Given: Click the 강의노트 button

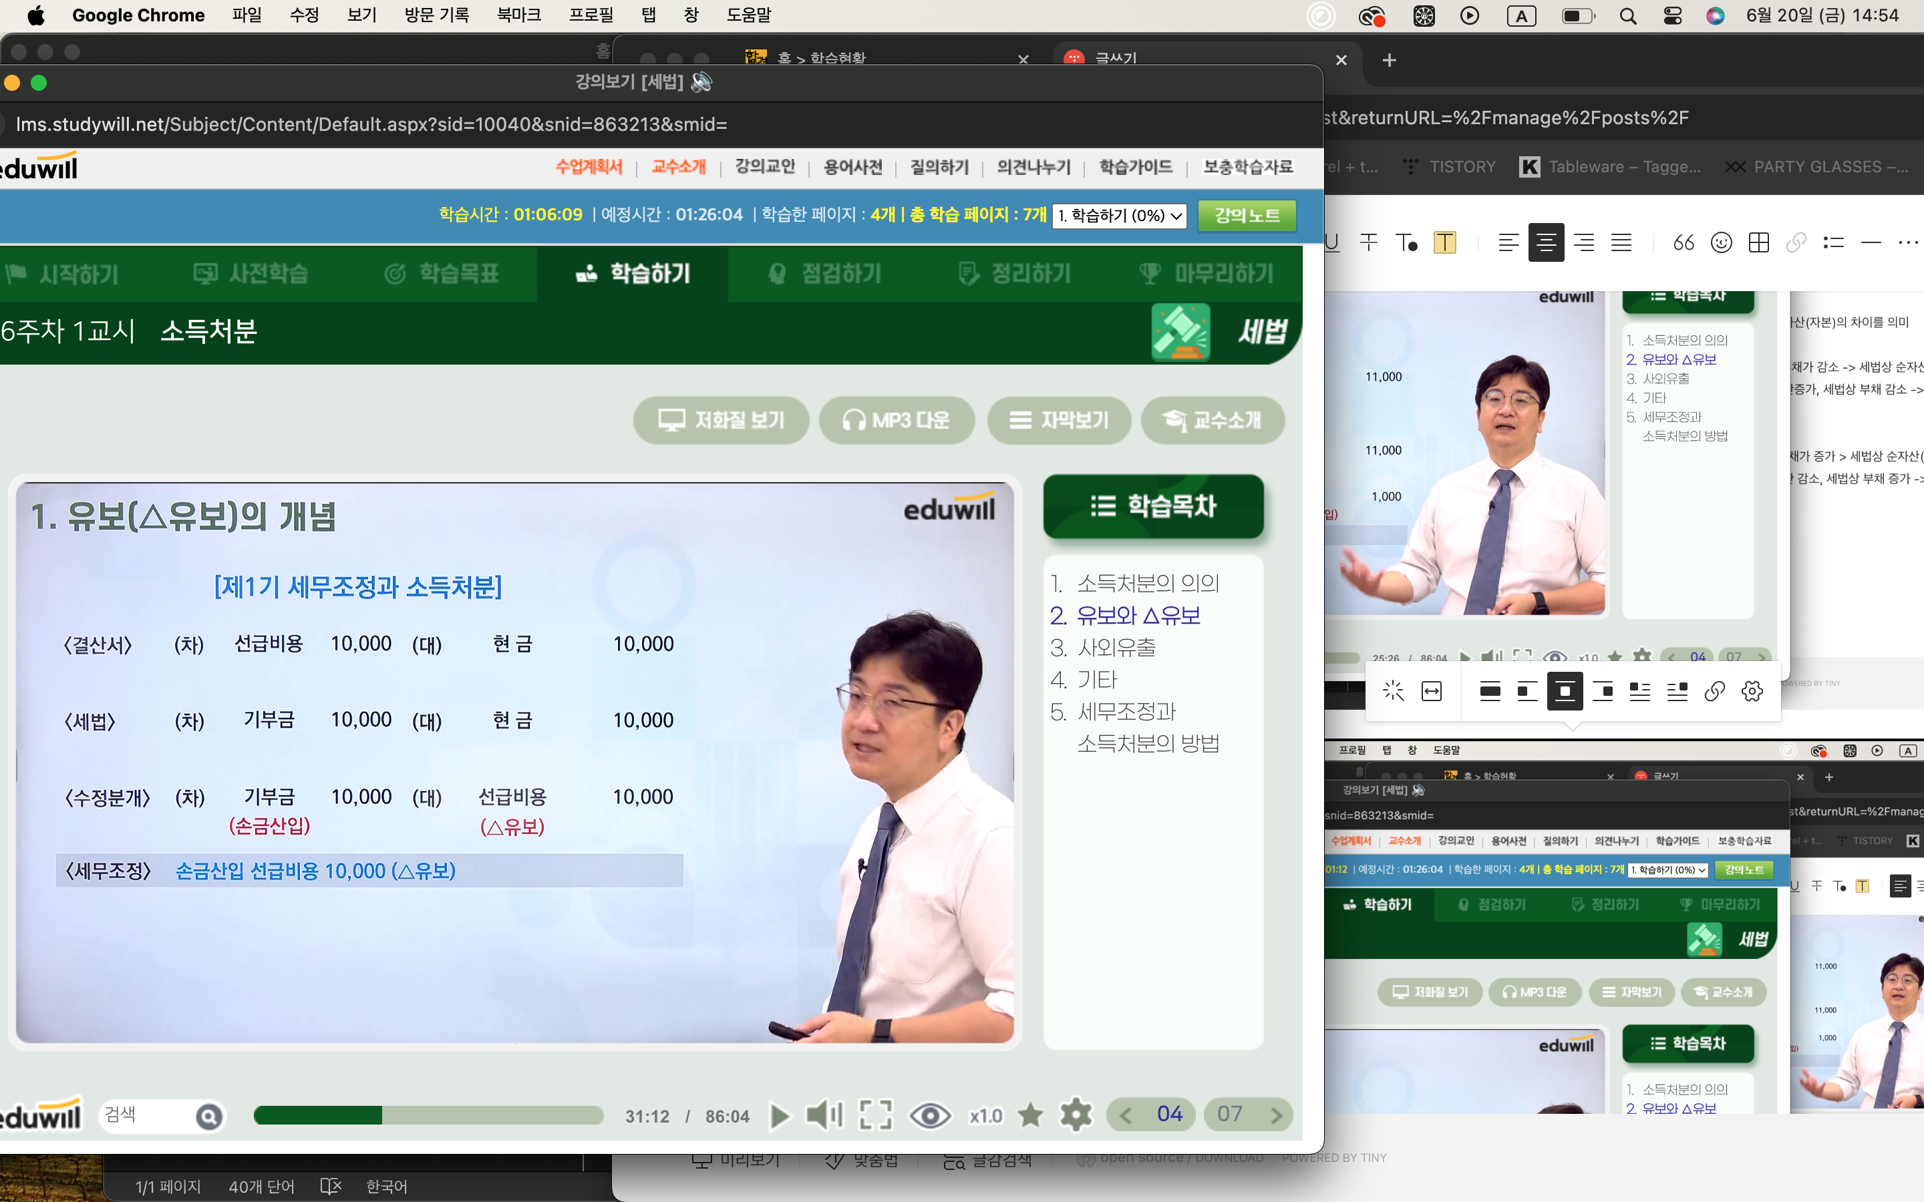Looking at the screenshot, I should pos(1247,216).
